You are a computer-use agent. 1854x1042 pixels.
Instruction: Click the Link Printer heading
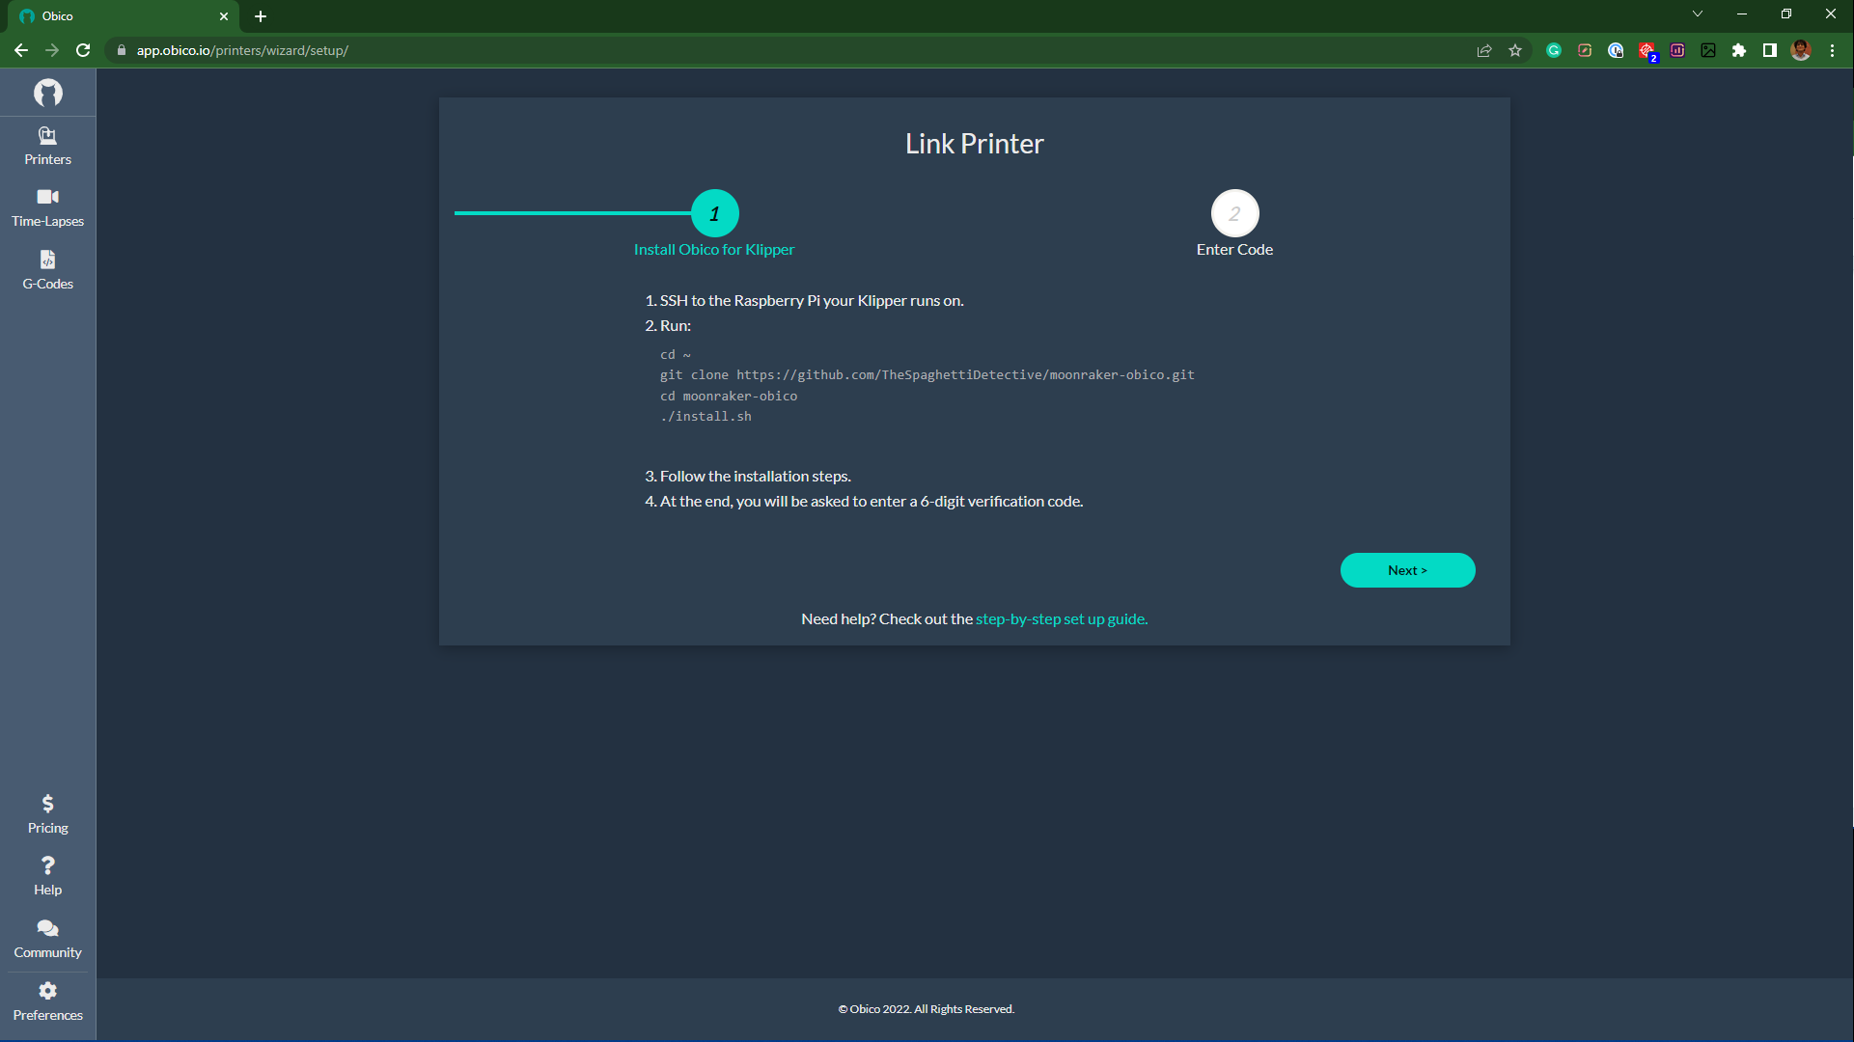(974, 144)
